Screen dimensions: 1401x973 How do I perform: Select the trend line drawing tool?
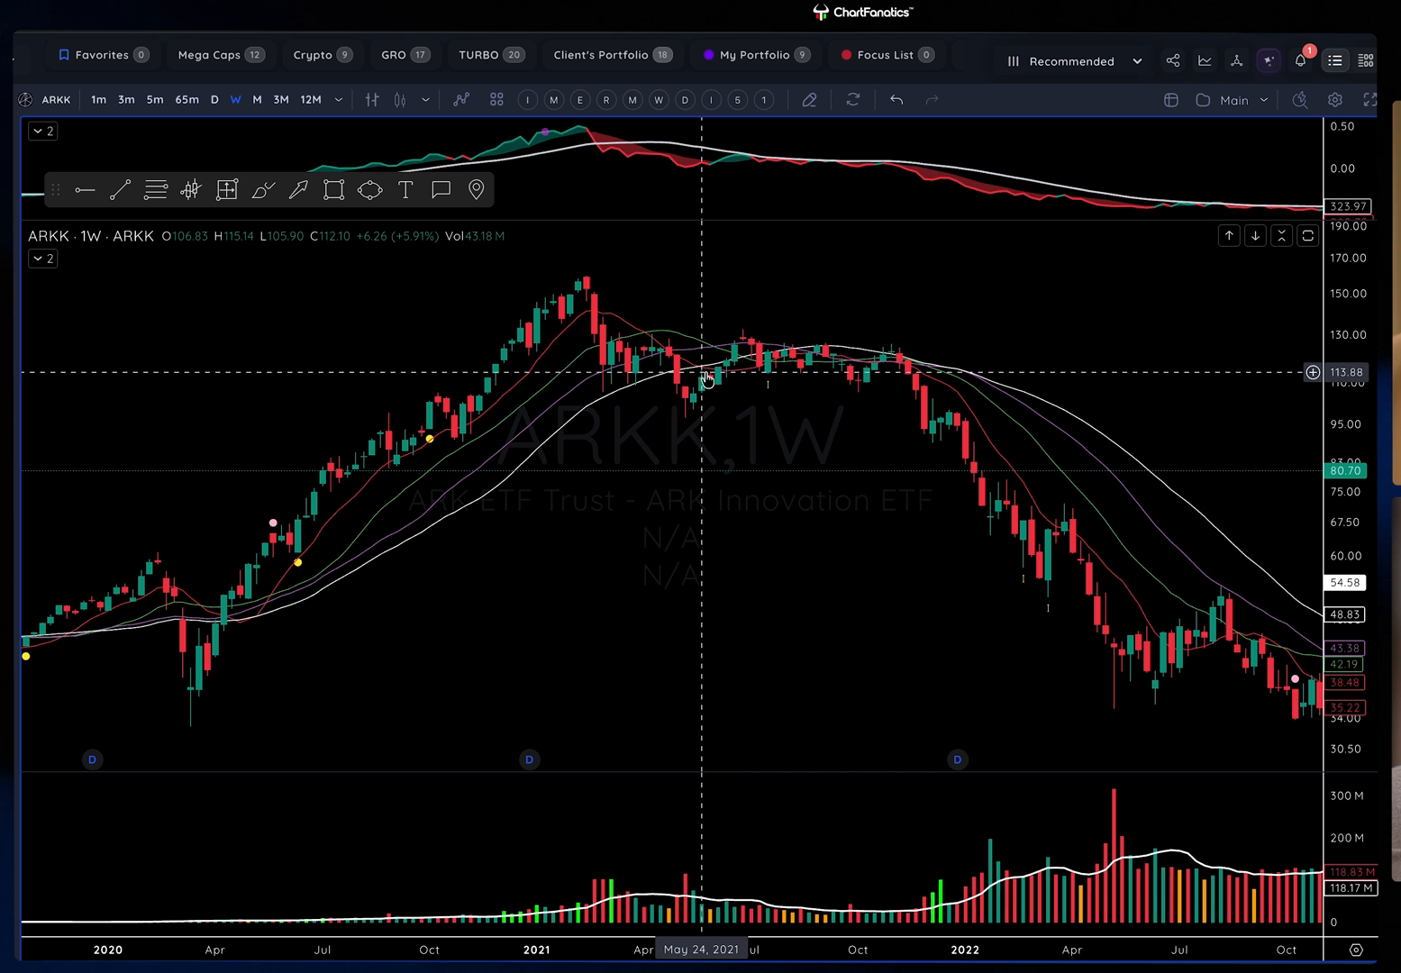coord(120,190)
